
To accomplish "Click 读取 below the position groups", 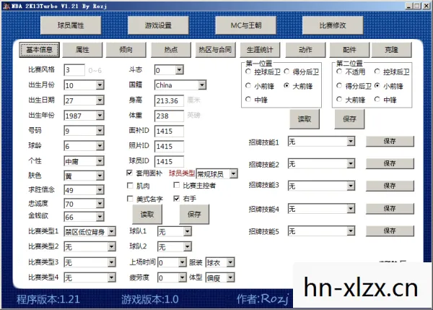I will point(305,119).
